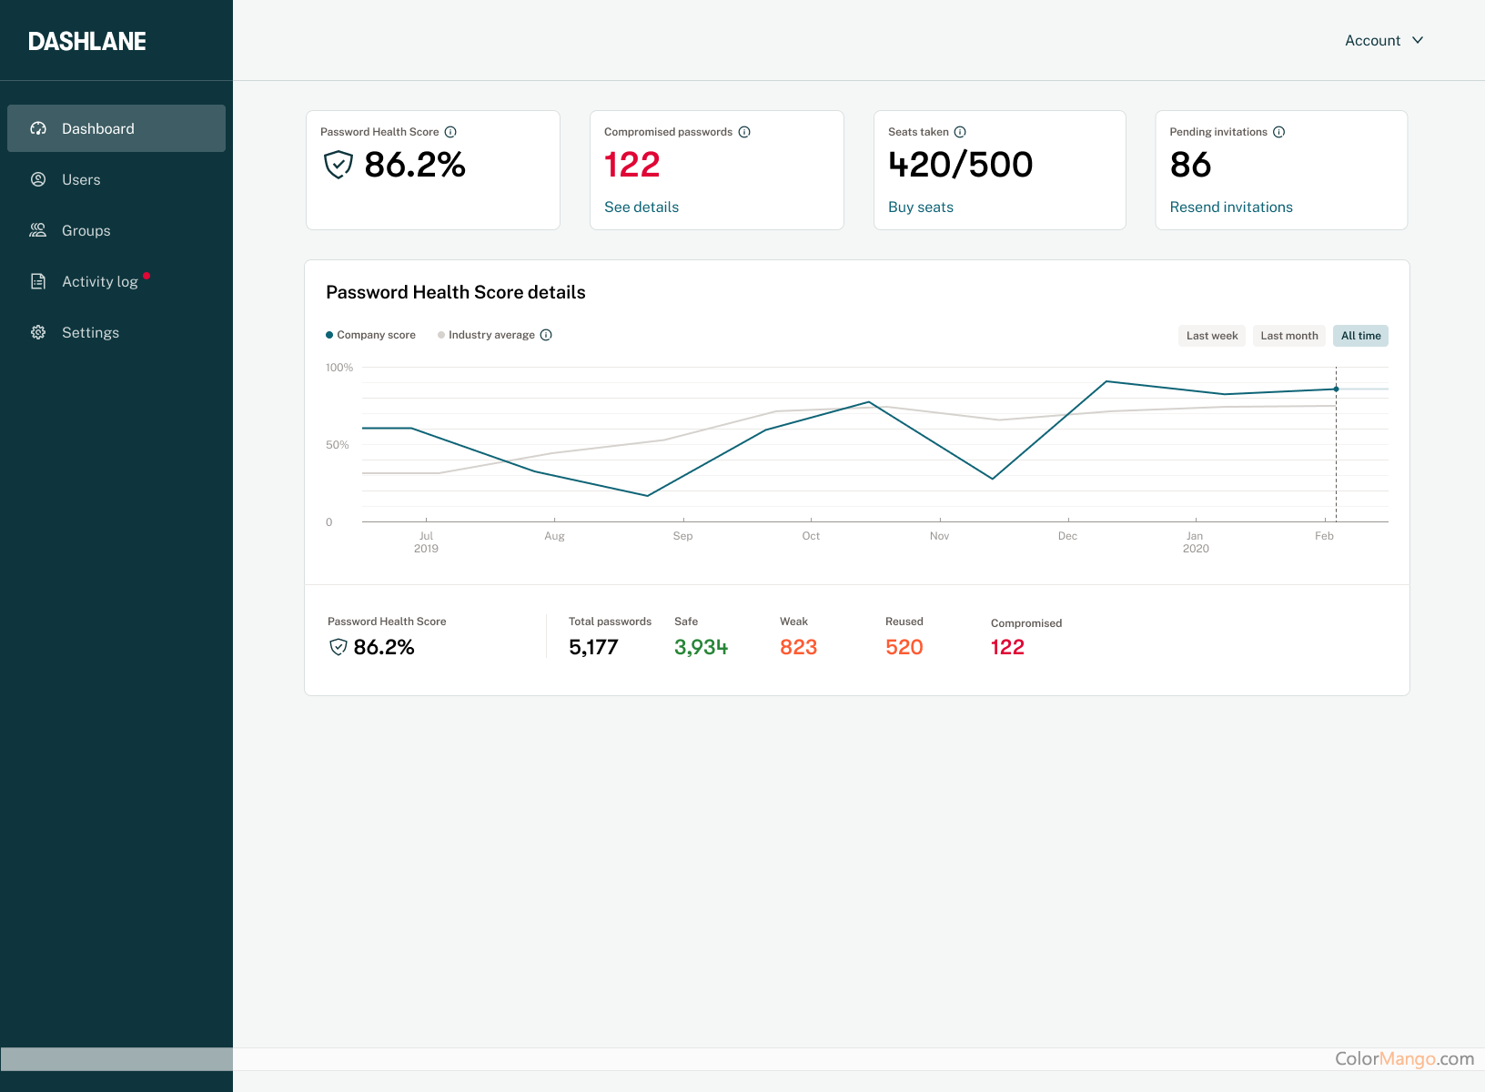Click the Buy seats link
Viewport: 1485px width, 1092px height.
[921, 207]
